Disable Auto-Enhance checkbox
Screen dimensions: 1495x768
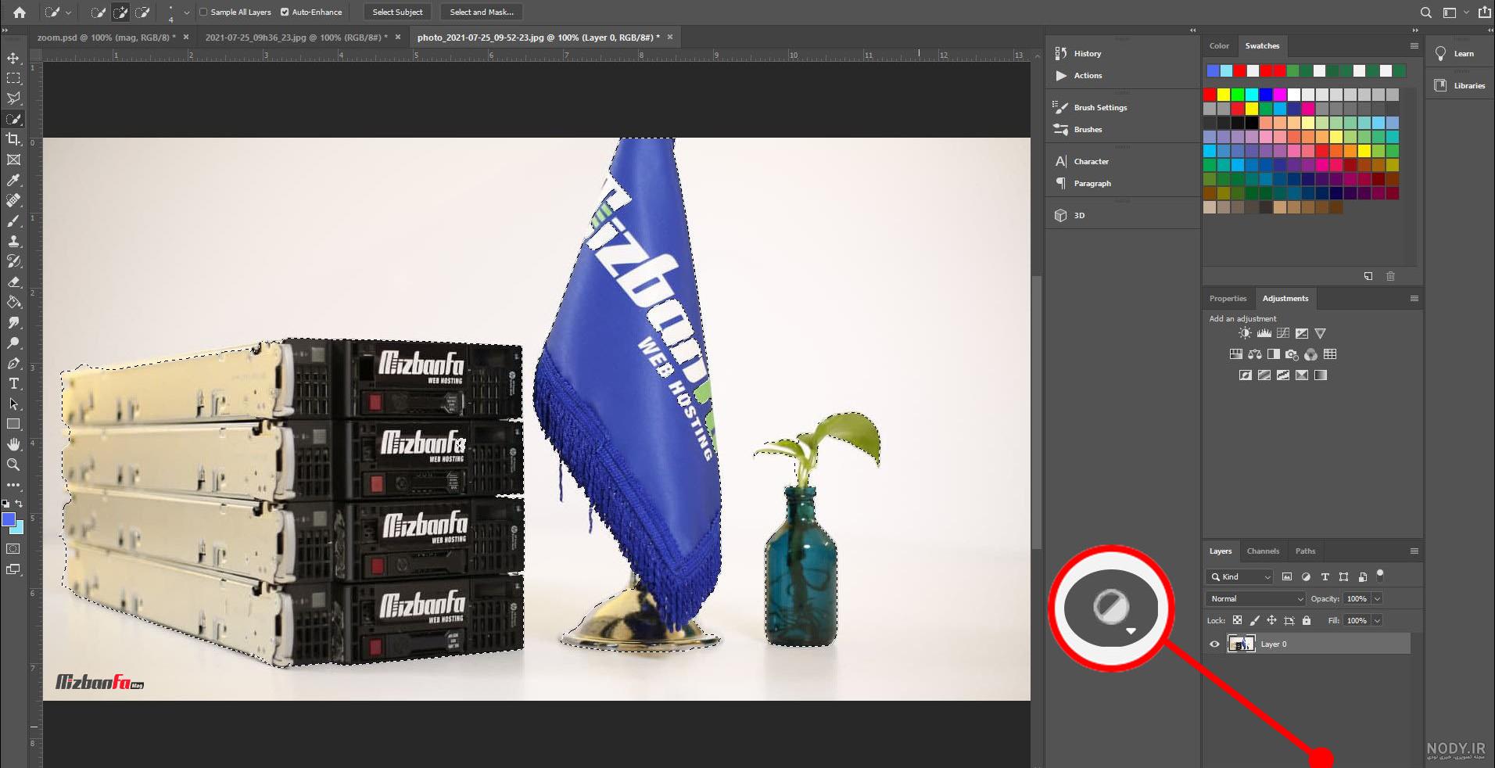click(x=285, y=12)
